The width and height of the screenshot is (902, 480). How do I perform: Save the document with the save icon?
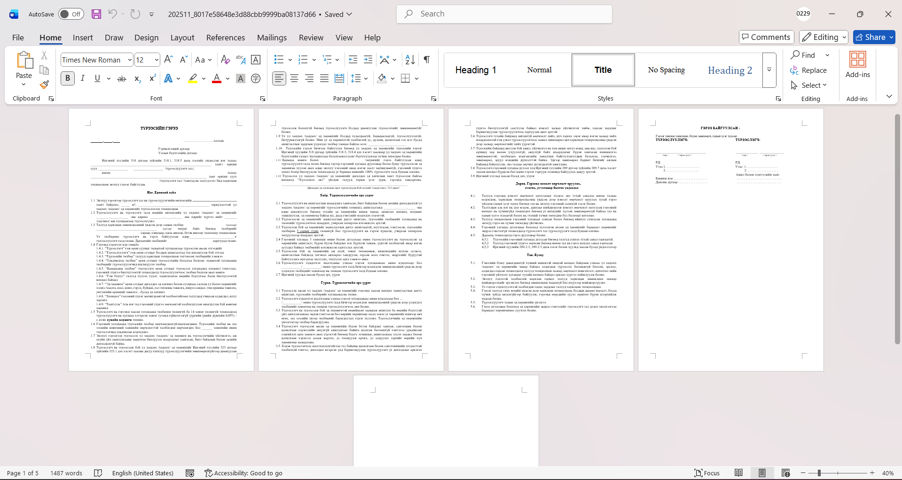(x=96, y=14)
